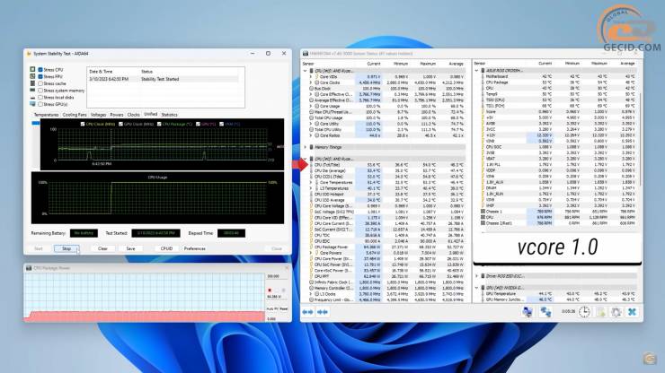Image resolution: width=665 pixels, height=373 pixels.
Task: Click the chip icon beside Stress cache
Action: point(32,83)
